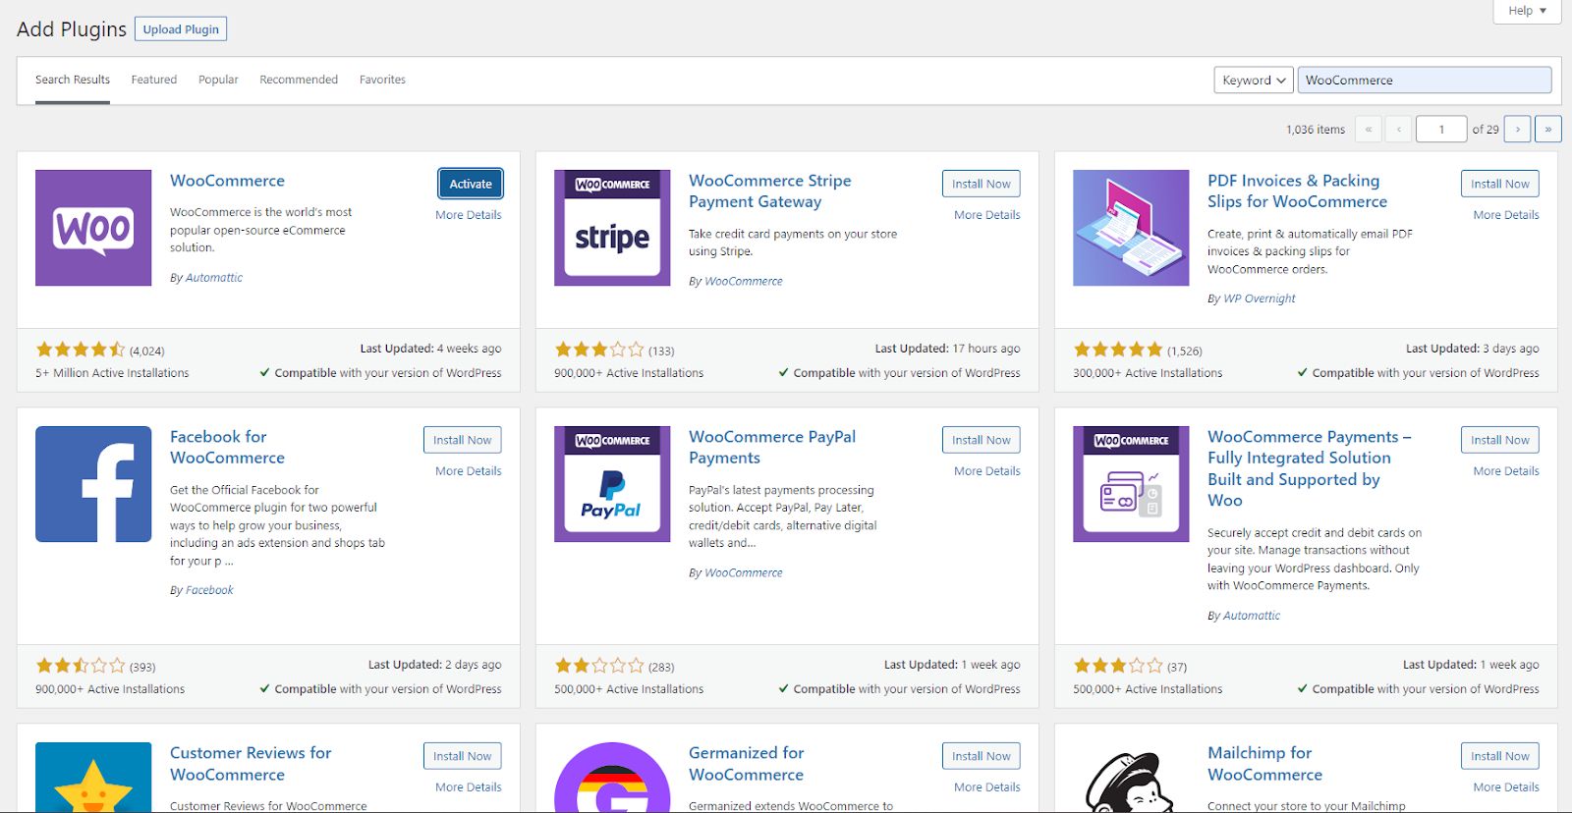Click the WP Overnight author link

tap(1260, 298)
